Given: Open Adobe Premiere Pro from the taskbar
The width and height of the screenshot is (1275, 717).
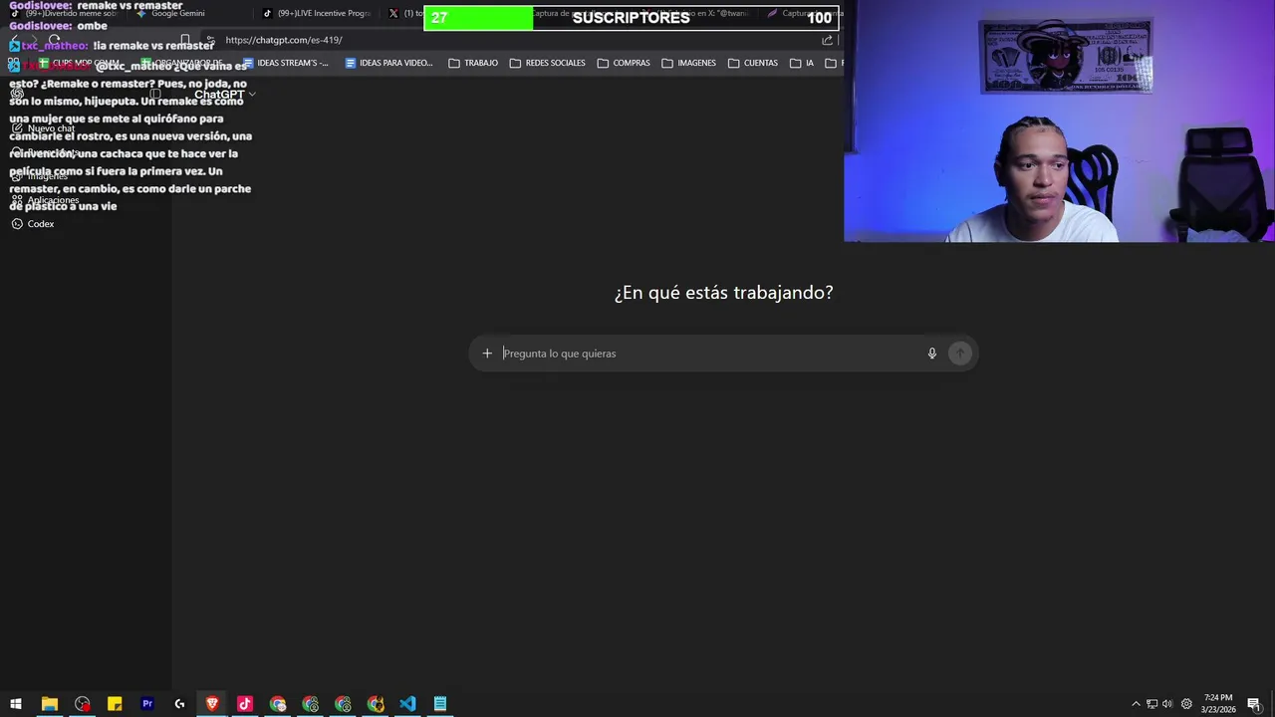Looking at the screenshot, I should (147, 704).
